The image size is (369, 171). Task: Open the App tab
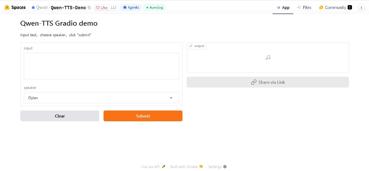point(283,8)
